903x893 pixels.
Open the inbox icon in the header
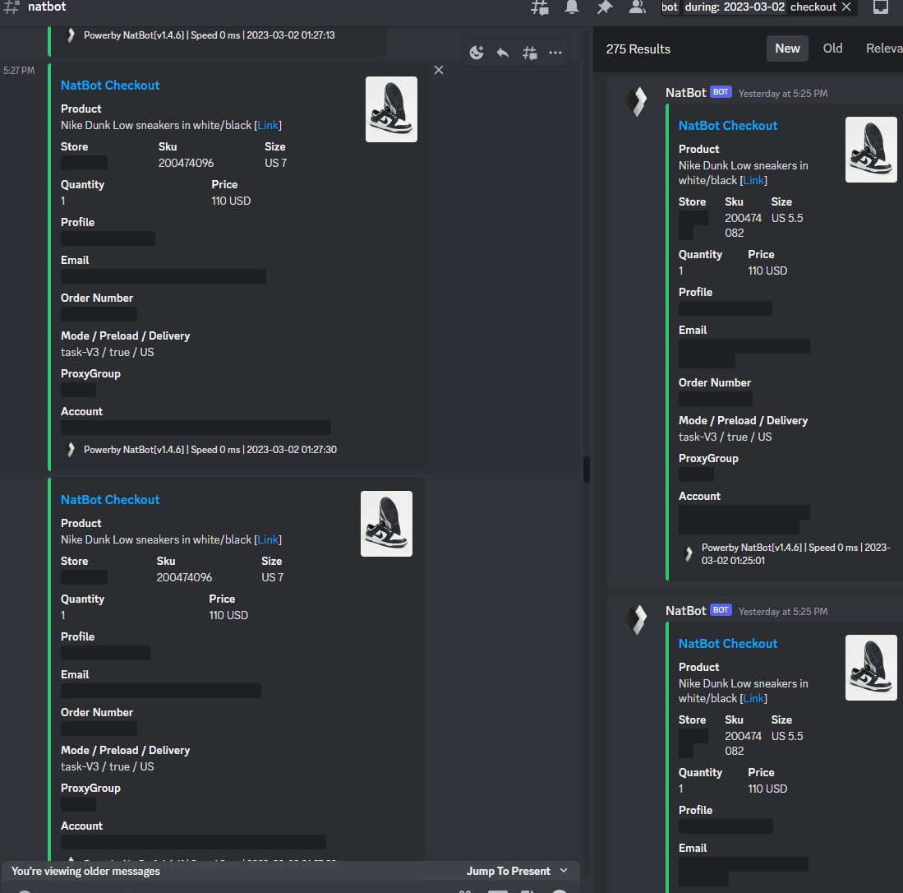[x=881, y=7]
